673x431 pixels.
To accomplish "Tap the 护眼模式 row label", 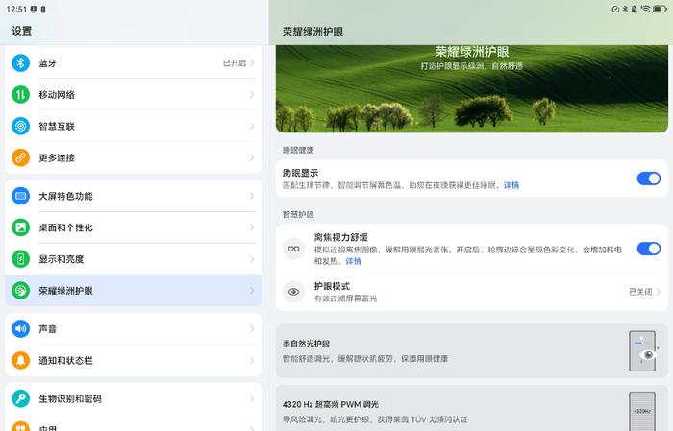I will coord(332,286).
